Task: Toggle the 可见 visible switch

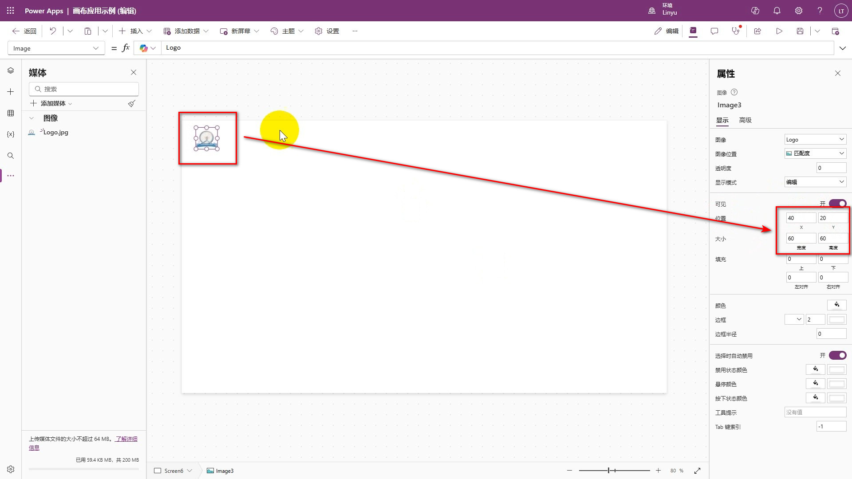Action: (837, 204)
